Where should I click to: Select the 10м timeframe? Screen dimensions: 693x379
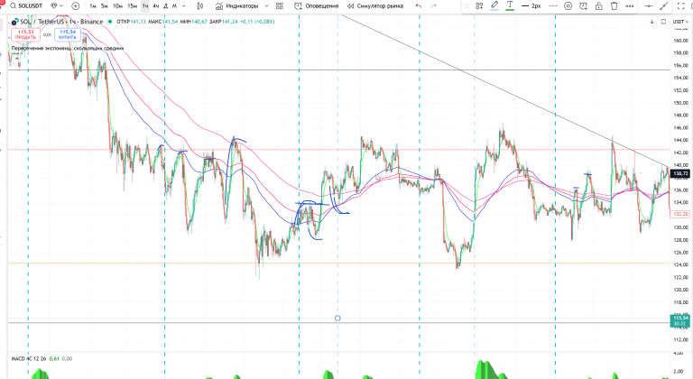coord(117,5)
